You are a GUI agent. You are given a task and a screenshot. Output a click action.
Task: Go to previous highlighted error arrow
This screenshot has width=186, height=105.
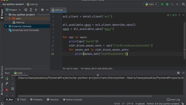(179, 15)
